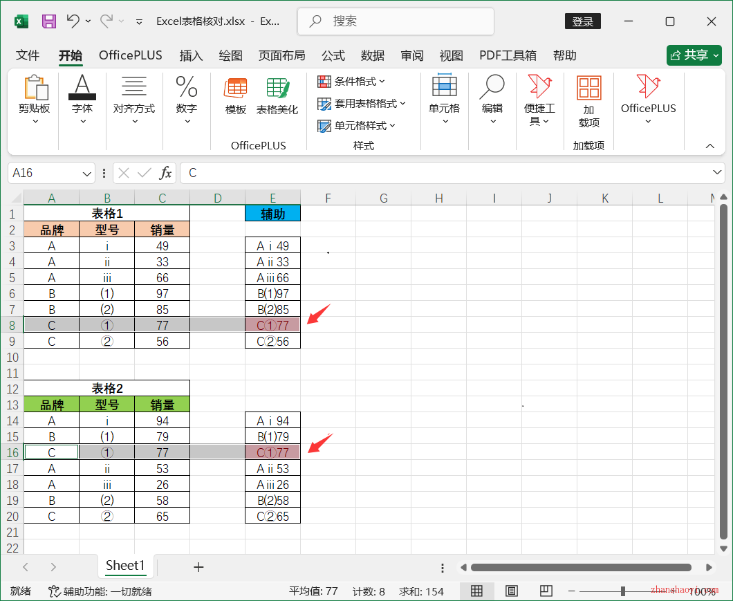Click the 模板 template icon
The height and width of the screenshot is (601, 733).
[236, 87]
